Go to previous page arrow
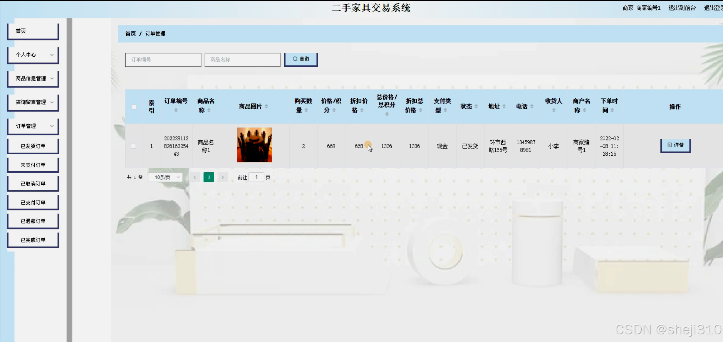This screenshot has width=723, height=342. [x=195, y=177]
